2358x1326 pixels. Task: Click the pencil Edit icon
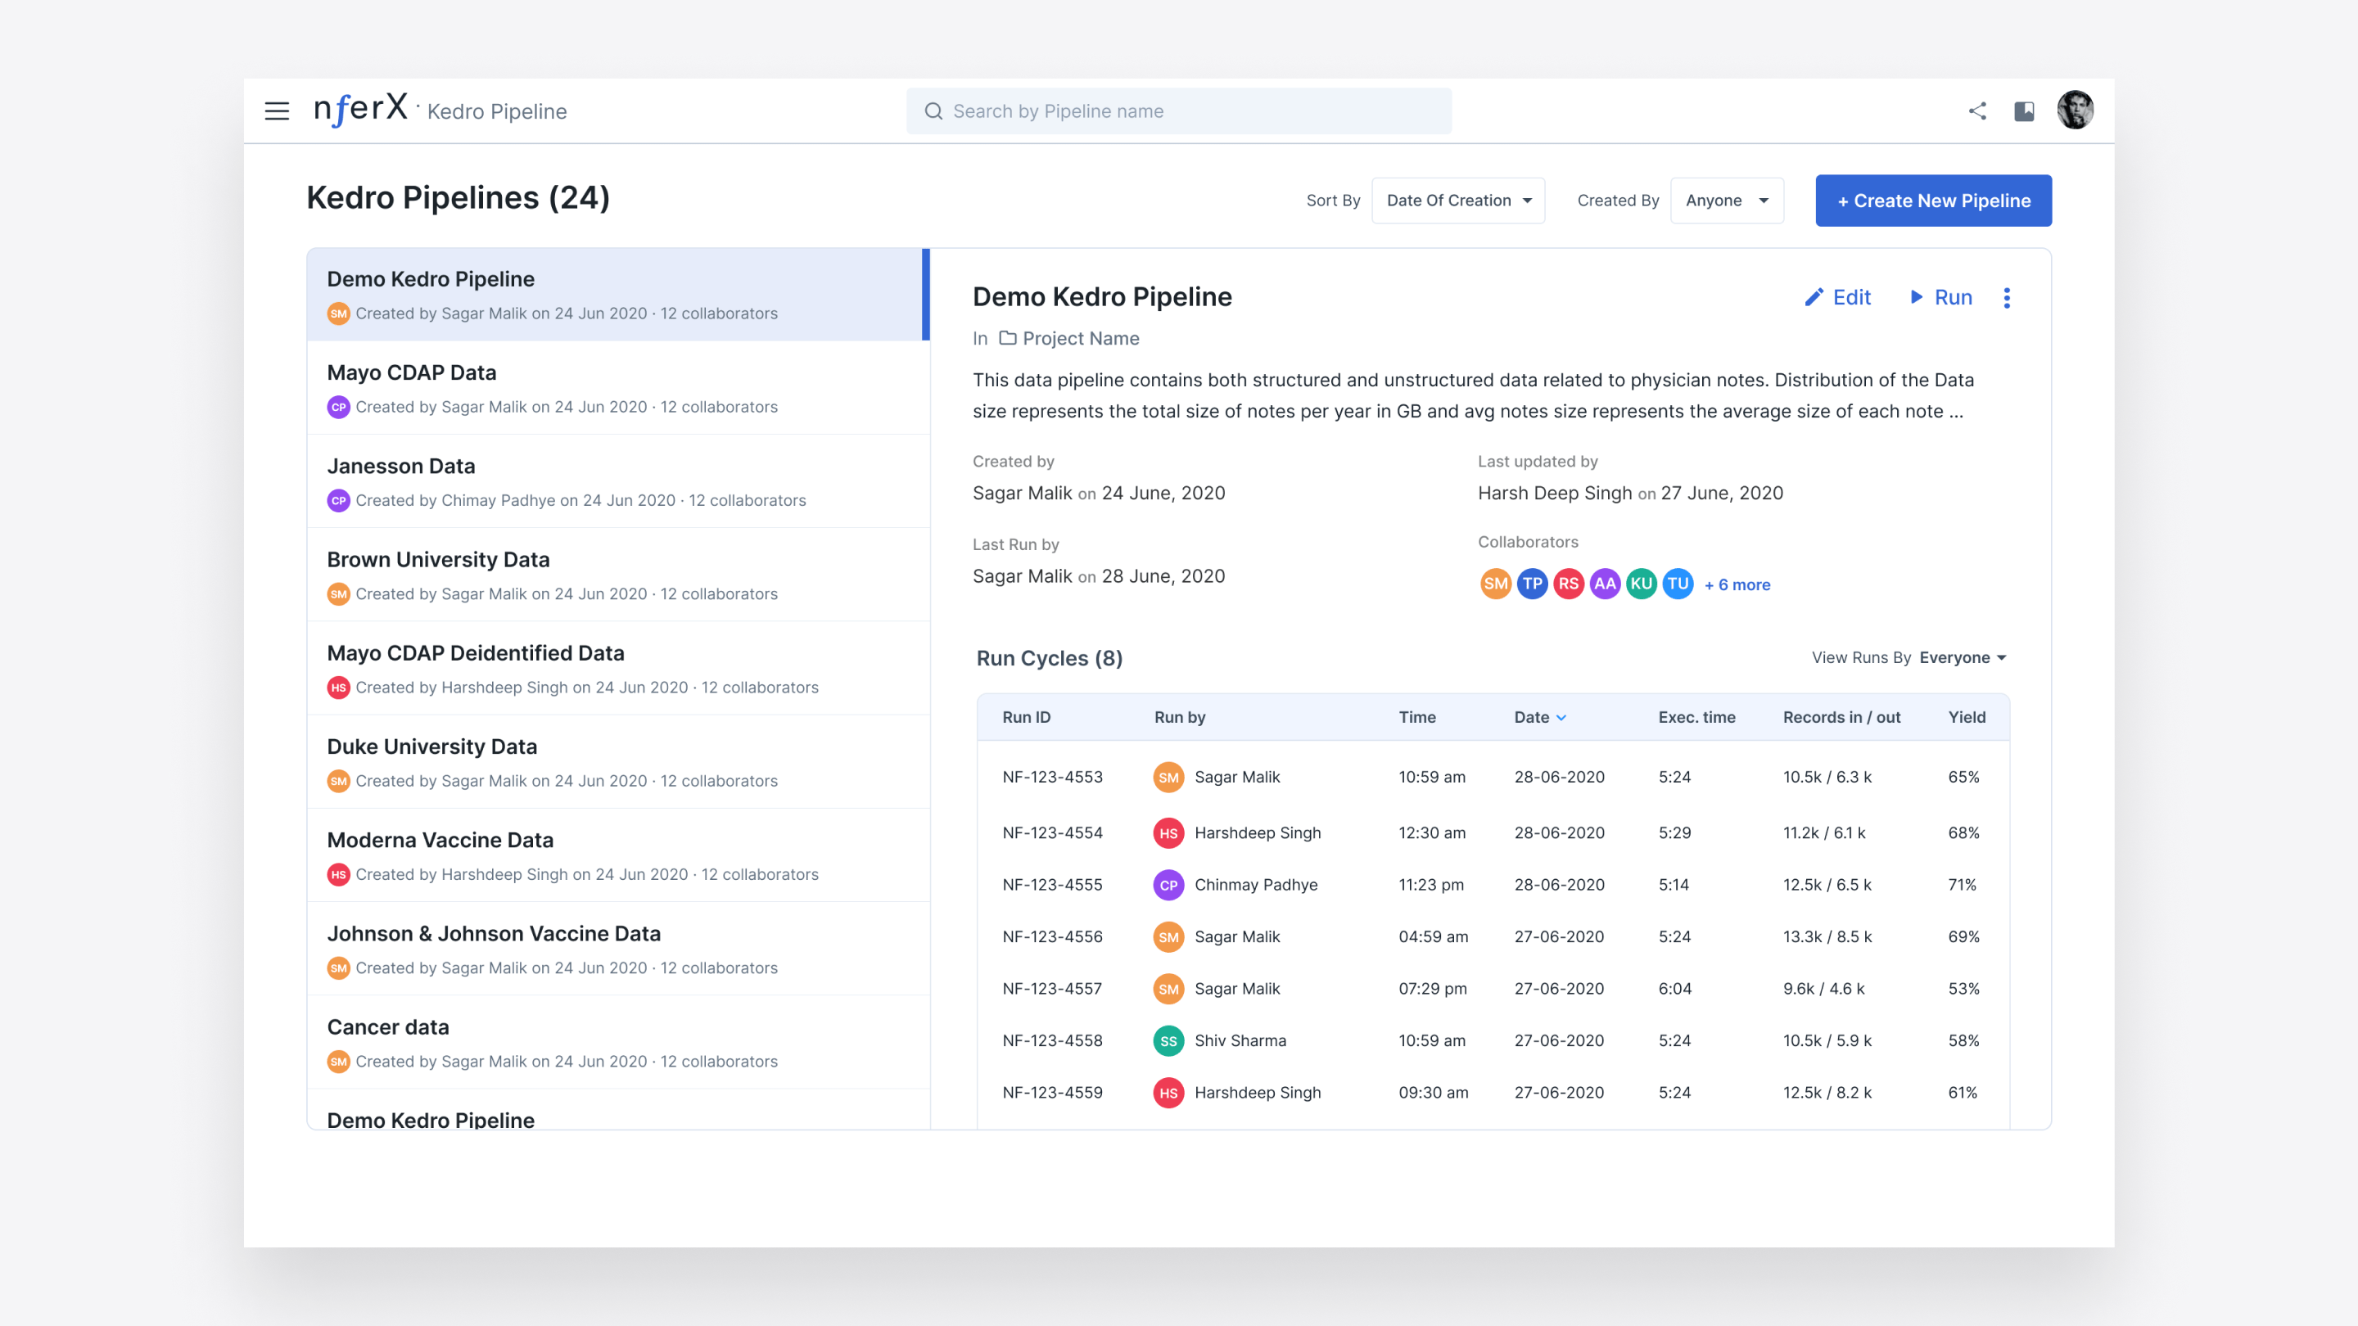click(1814, 297)
